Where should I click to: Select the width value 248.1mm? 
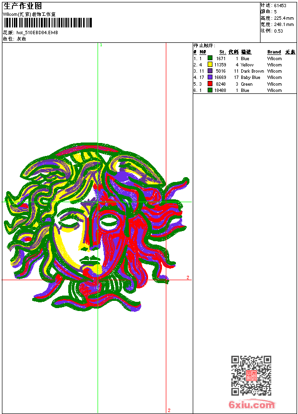284,25
